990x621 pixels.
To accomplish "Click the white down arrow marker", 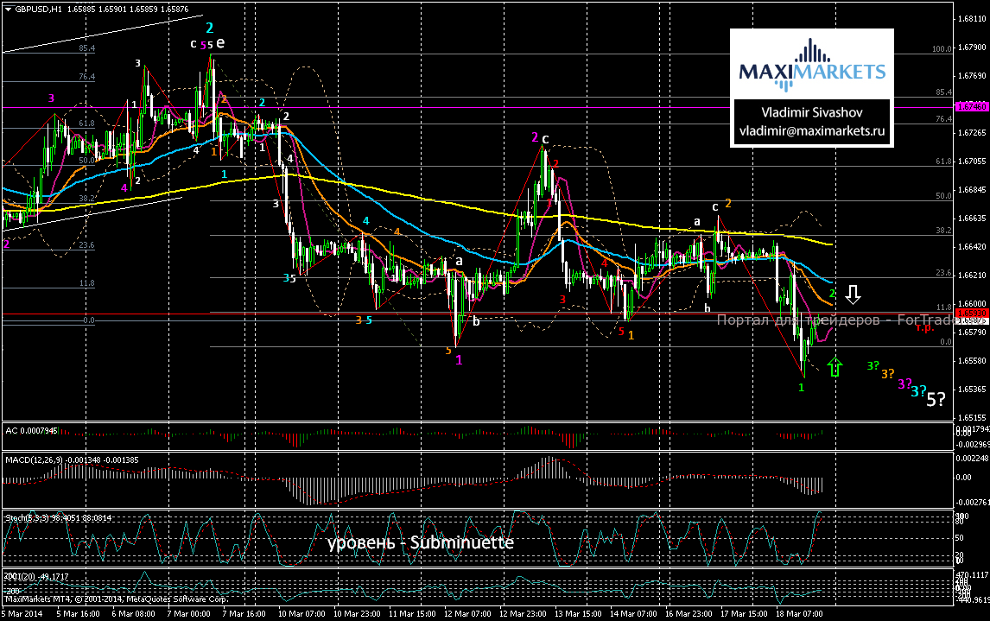I will pyautogui.click(x=853, y=295).
